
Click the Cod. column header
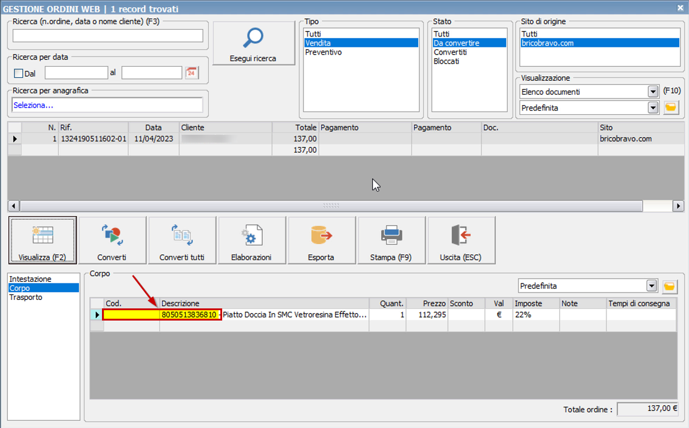[131, 303]
